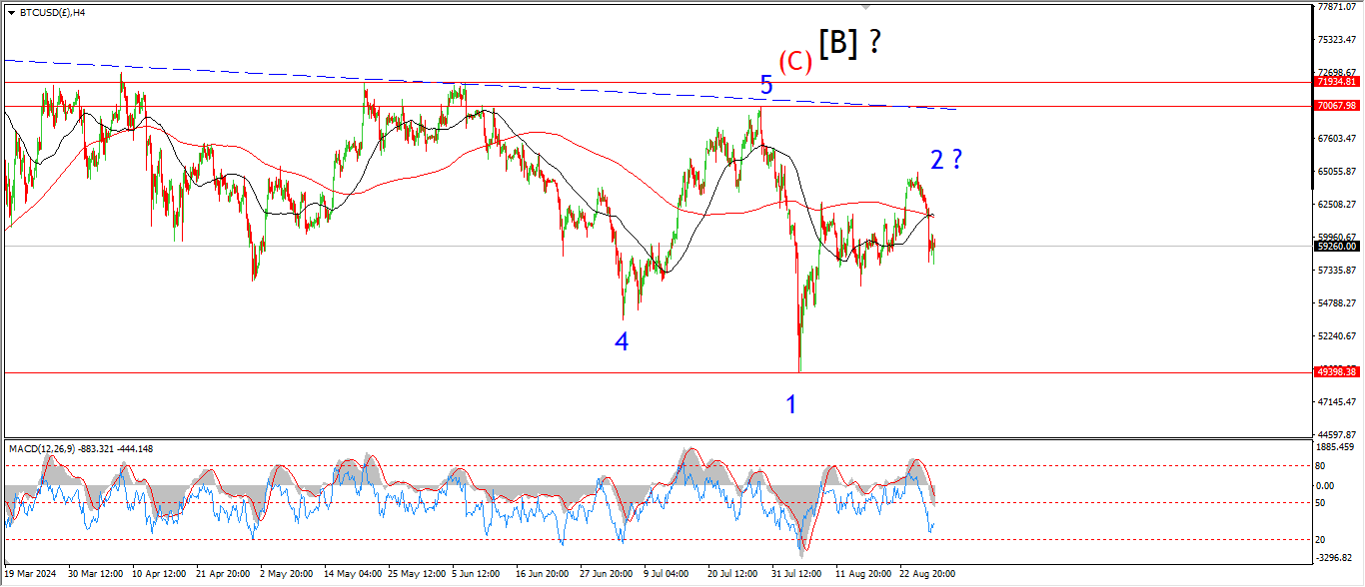Click the blue wave 4 label

(622, 341)
